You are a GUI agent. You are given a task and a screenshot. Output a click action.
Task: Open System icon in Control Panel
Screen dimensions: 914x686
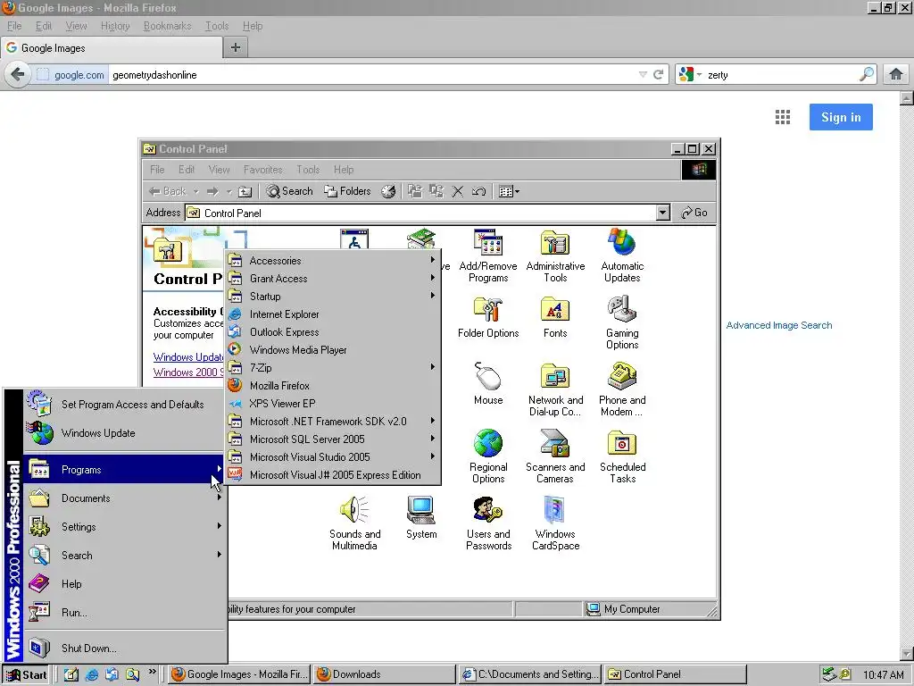[421, 518]
